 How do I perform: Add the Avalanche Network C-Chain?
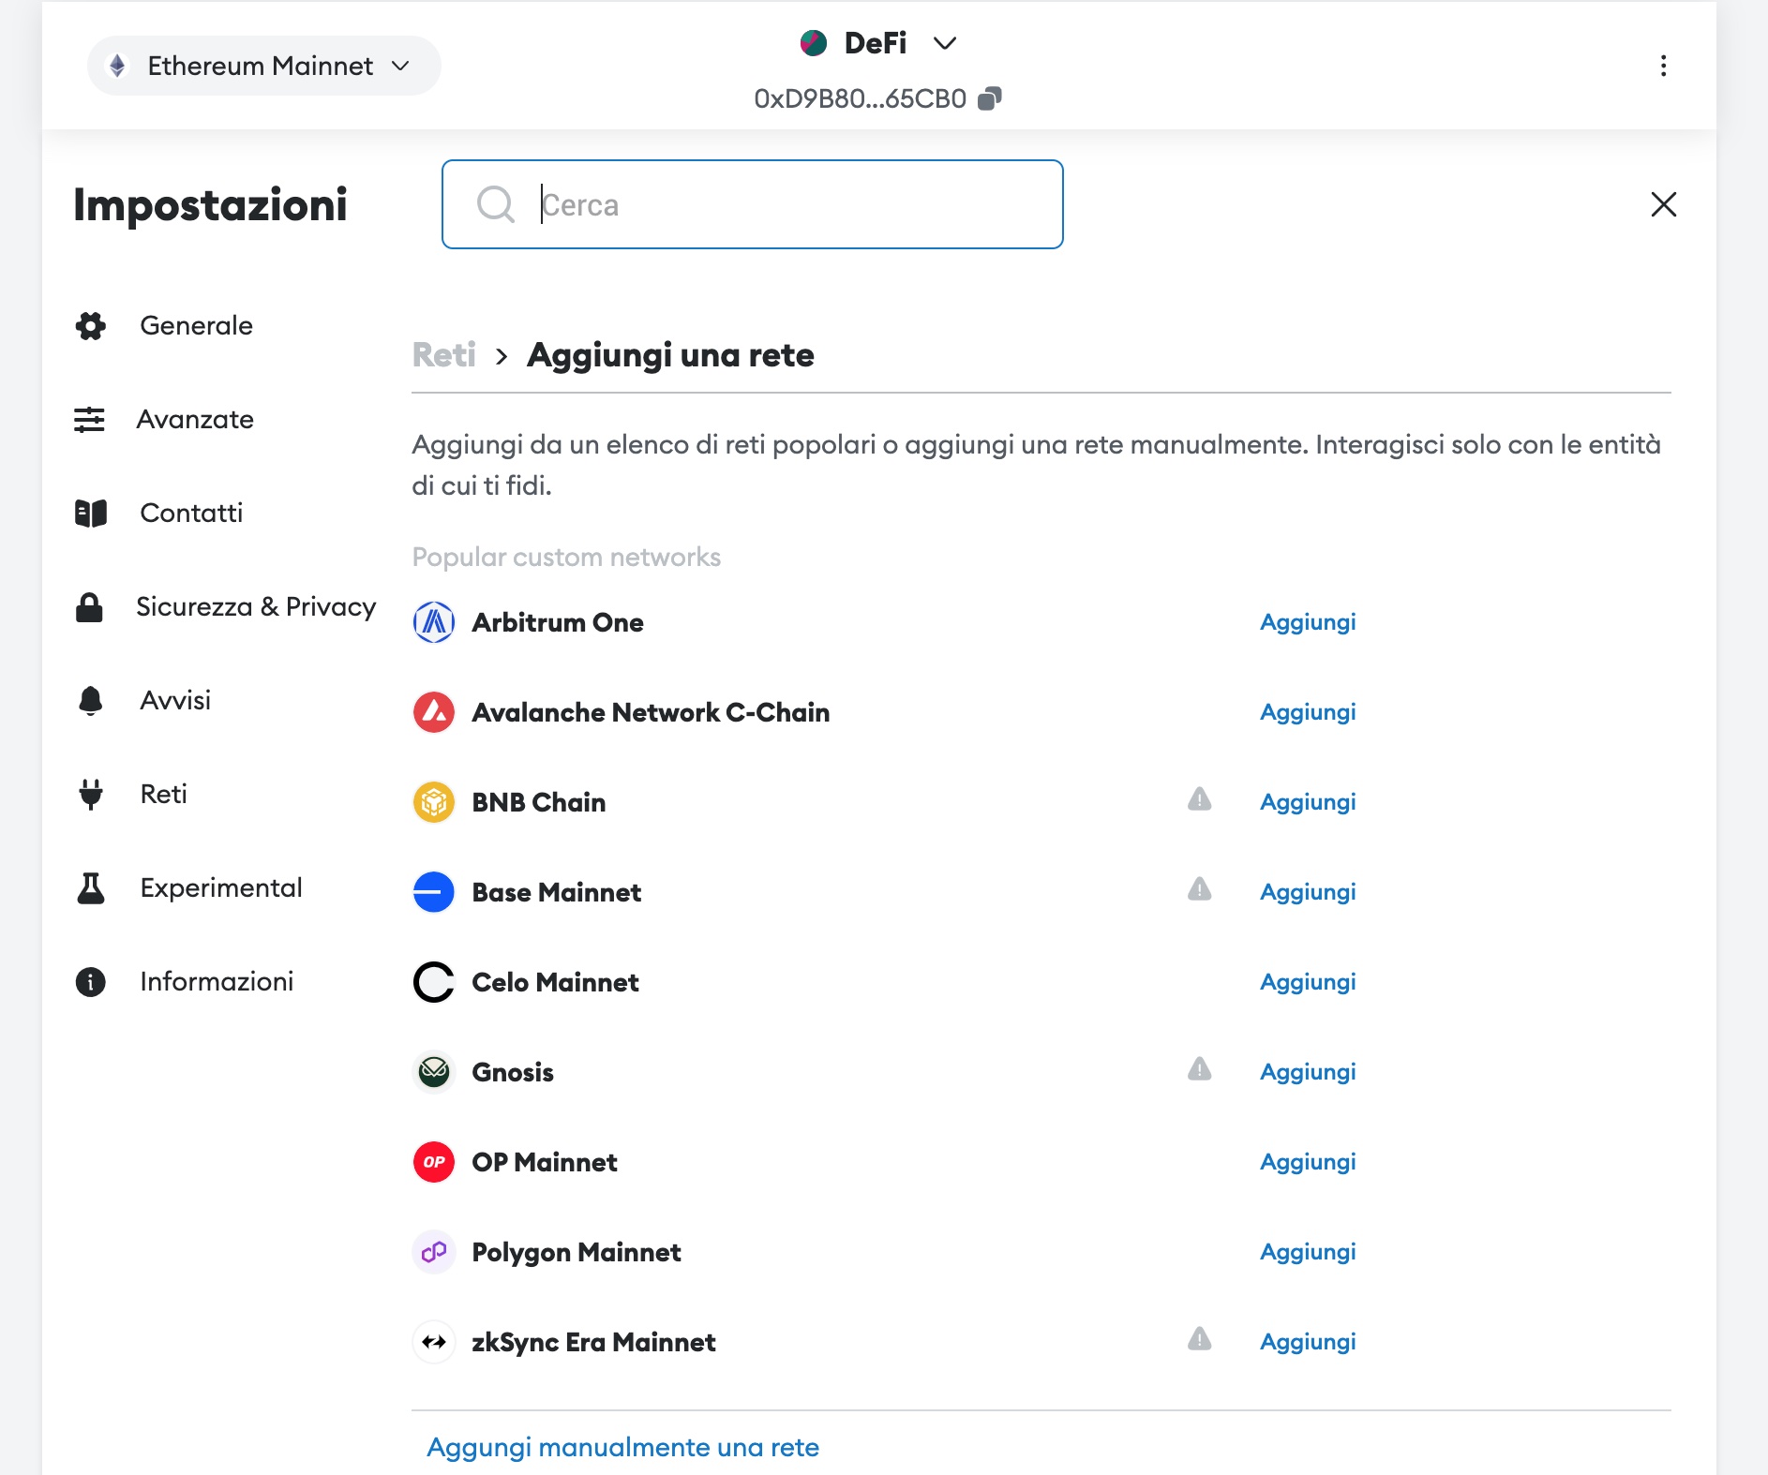1308,712
